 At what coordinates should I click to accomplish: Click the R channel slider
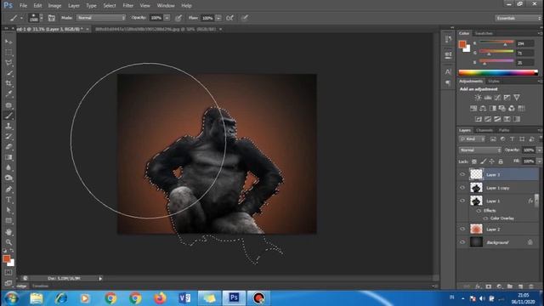tap(496, 43)
